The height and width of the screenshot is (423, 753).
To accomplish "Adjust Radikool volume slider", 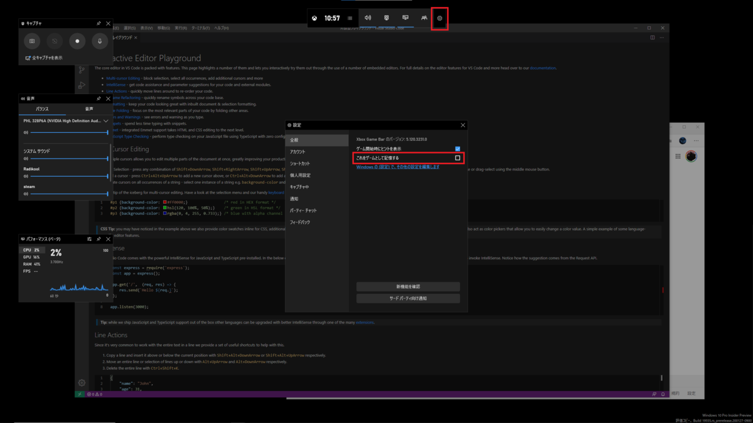I will [x=69, y=176].
